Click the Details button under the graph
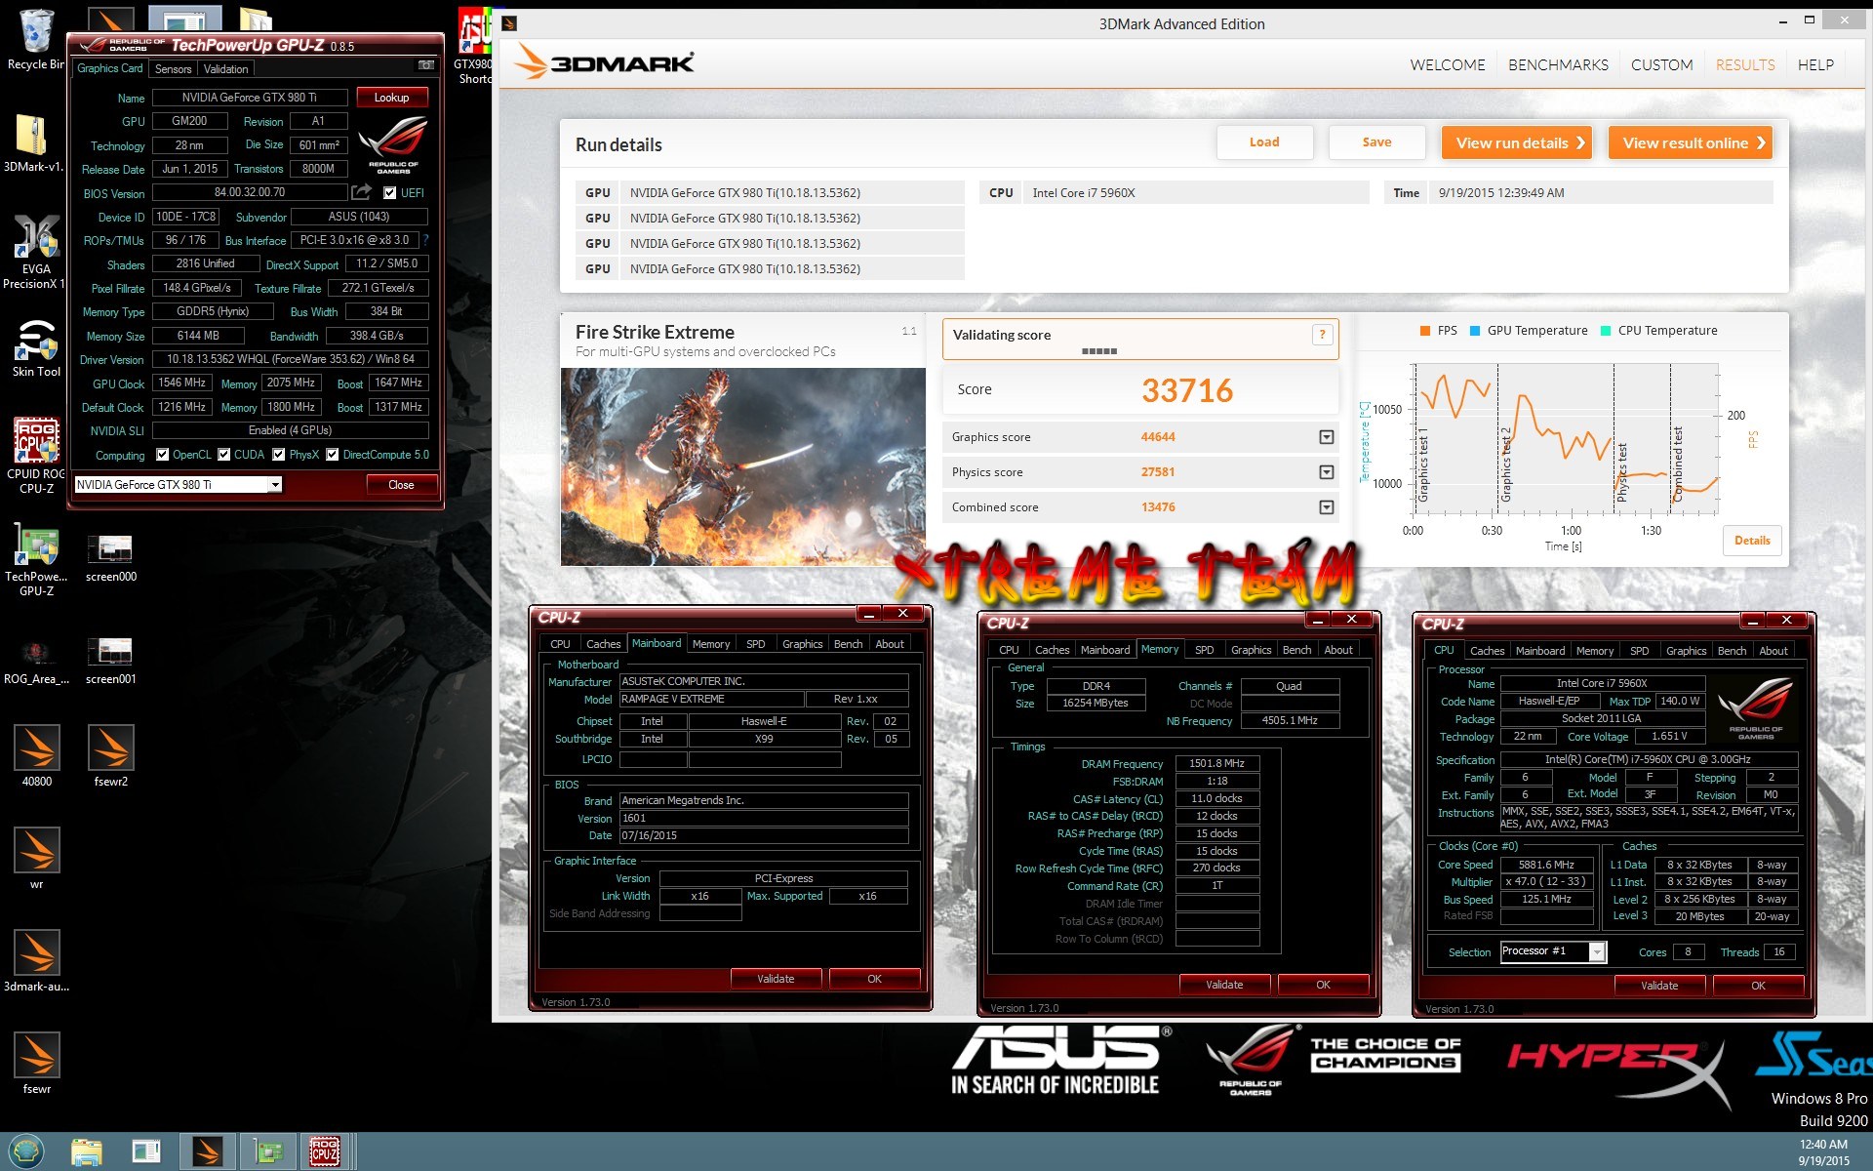1873x1171 pixels. [x=1752, y=541]
